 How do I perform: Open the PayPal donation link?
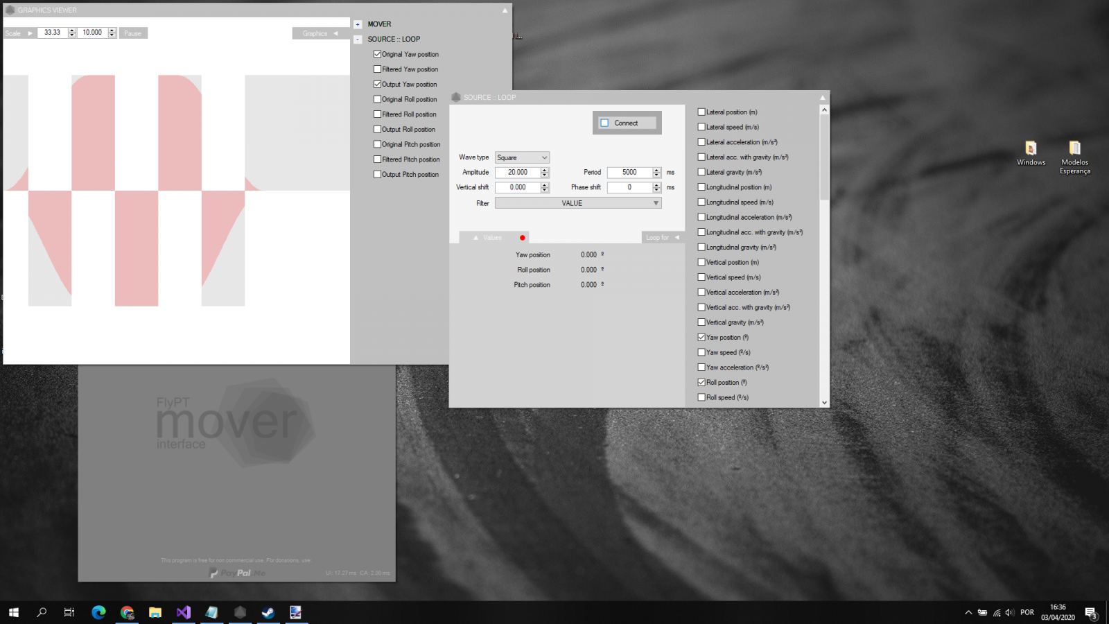click(x=237, y=573)
